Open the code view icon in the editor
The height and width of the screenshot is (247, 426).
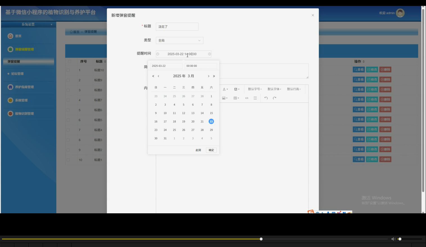246,98
